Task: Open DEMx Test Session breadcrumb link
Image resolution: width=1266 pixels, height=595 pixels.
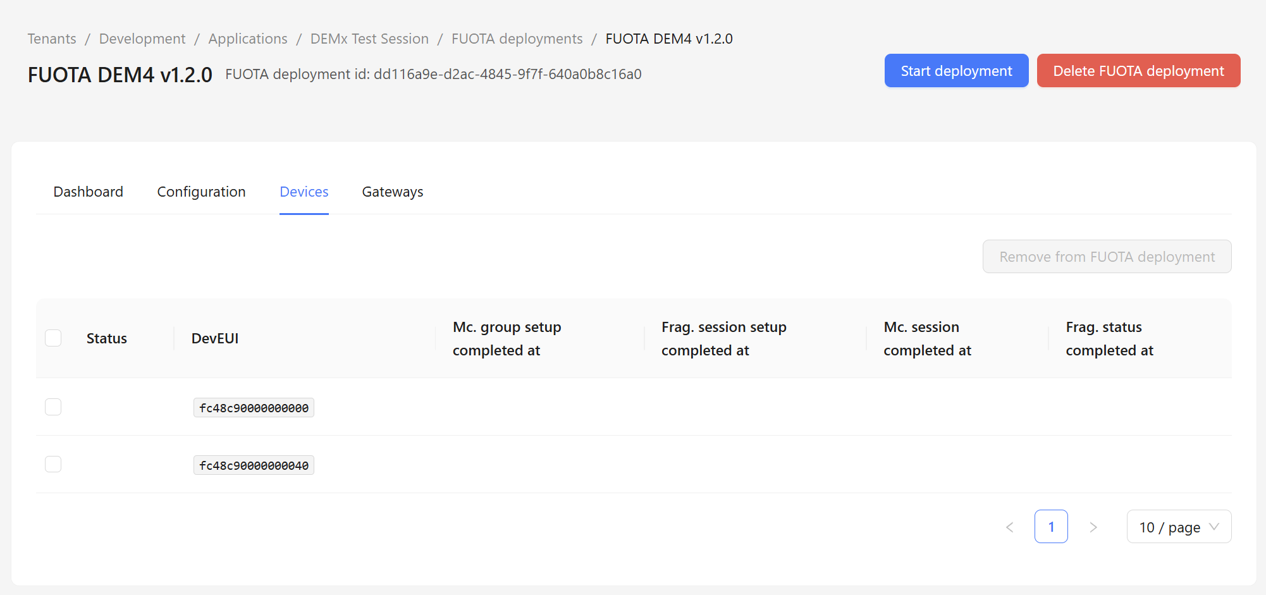Action: tap(369, 39)
